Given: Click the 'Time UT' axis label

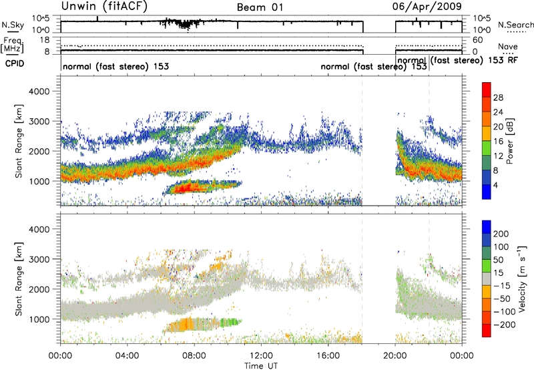Looking at the screenshot, I should 261,366.
